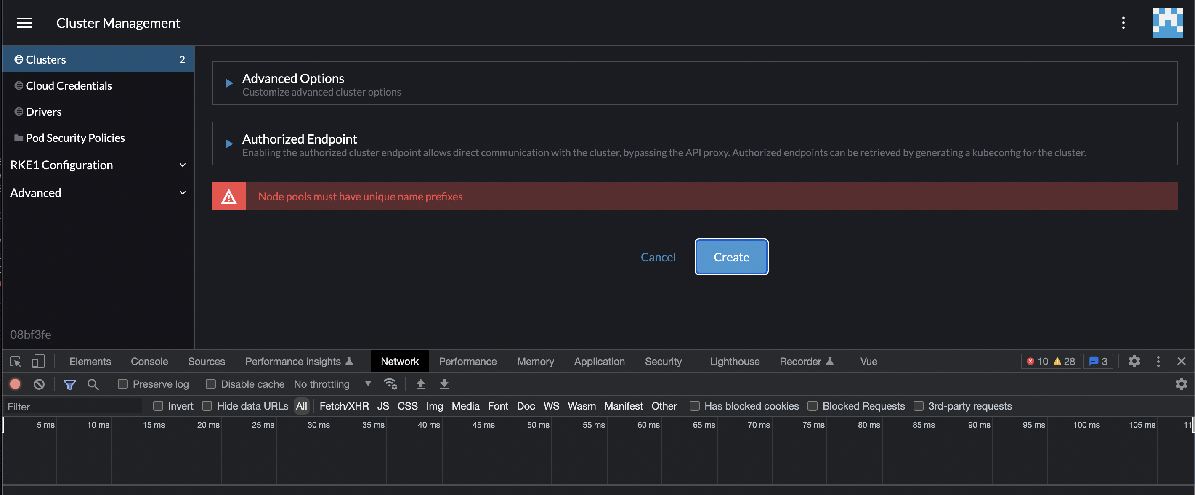Image resolution: width=1195 pixels, height=495 pixels.
Task: Toggle the network filter bar
Action: click(x=69, y=384)
